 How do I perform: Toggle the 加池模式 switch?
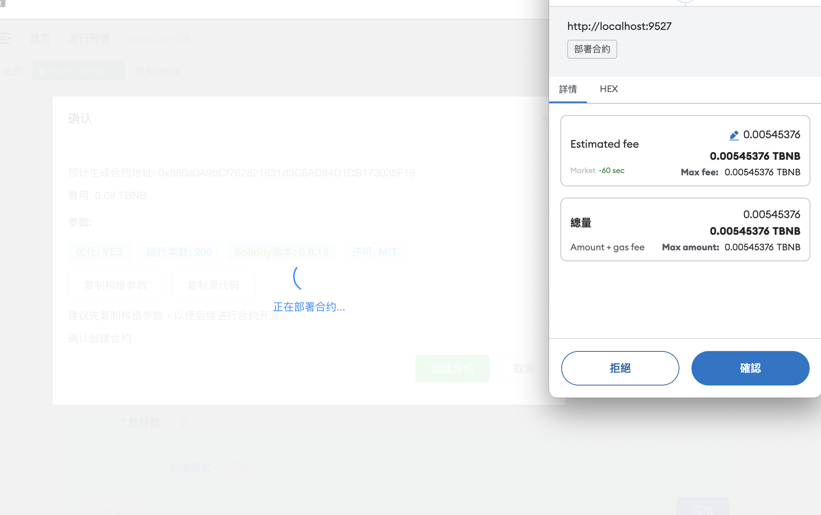coord(234,468)
